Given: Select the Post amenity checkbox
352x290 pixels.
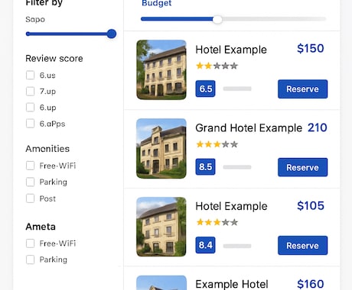Looking at the screenshot, I should coord(30,198).
